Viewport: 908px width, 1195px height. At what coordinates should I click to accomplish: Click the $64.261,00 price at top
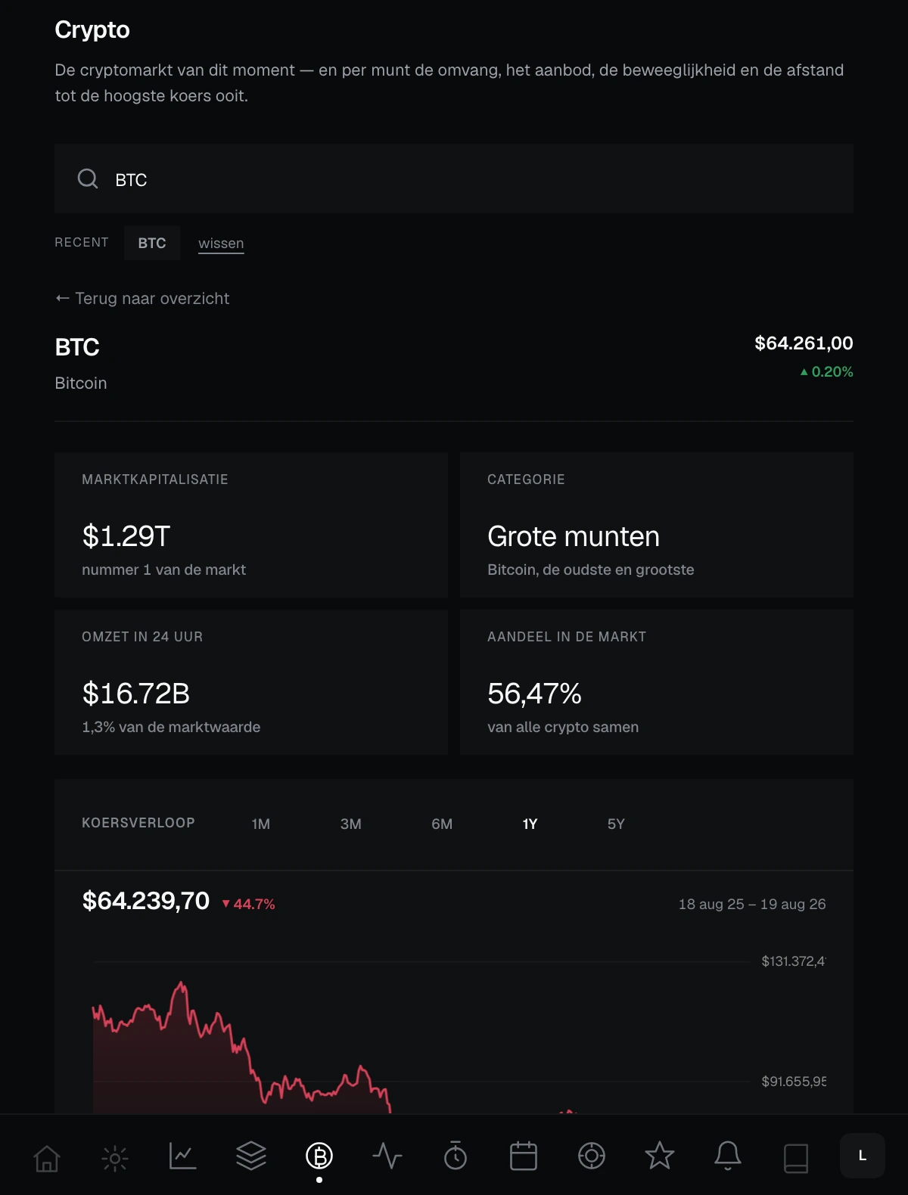pyautogui.click(x=804, y=343)
